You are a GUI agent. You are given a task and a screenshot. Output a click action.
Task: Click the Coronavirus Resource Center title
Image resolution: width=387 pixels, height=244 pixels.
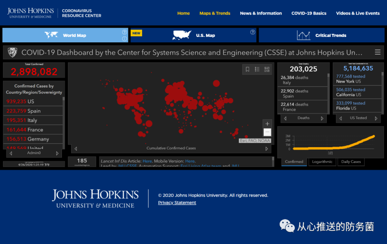(81, 13)
